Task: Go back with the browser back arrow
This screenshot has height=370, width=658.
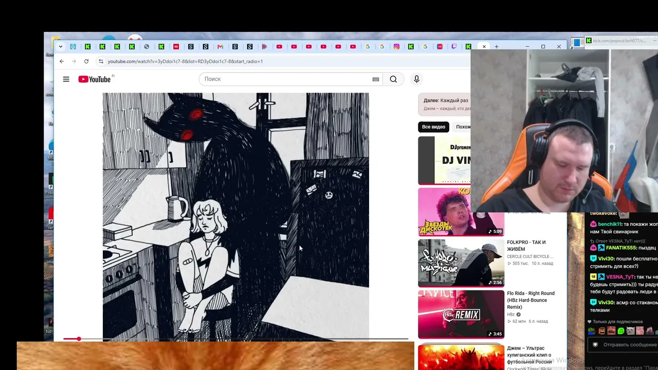Action: [x=62, y=61]
